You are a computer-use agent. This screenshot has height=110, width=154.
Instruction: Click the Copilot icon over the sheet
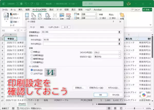coord(144,95)
